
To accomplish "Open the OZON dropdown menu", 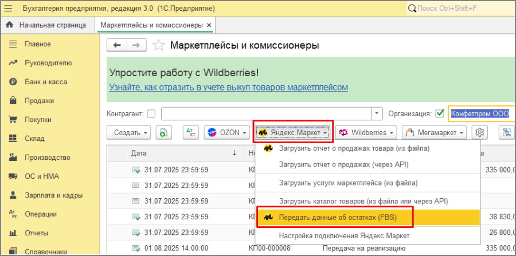I will point(226,132).
